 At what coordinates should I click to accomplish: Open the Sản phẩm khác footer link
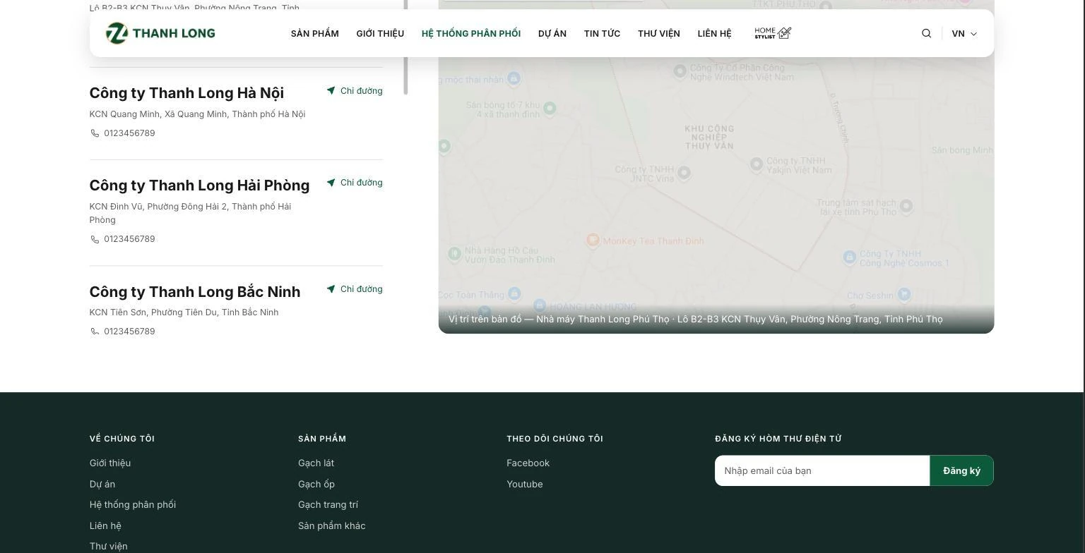click(332, 526)
